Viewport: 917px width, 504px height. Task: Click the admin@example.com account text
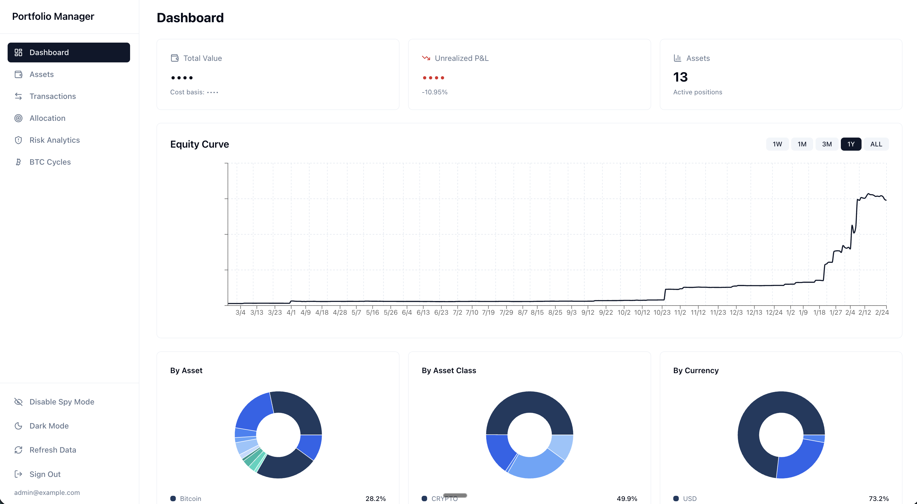pos(47,493)
